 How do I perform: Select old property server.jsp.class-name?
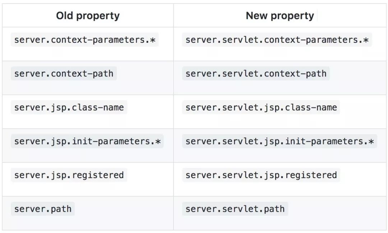pos(69,107)
